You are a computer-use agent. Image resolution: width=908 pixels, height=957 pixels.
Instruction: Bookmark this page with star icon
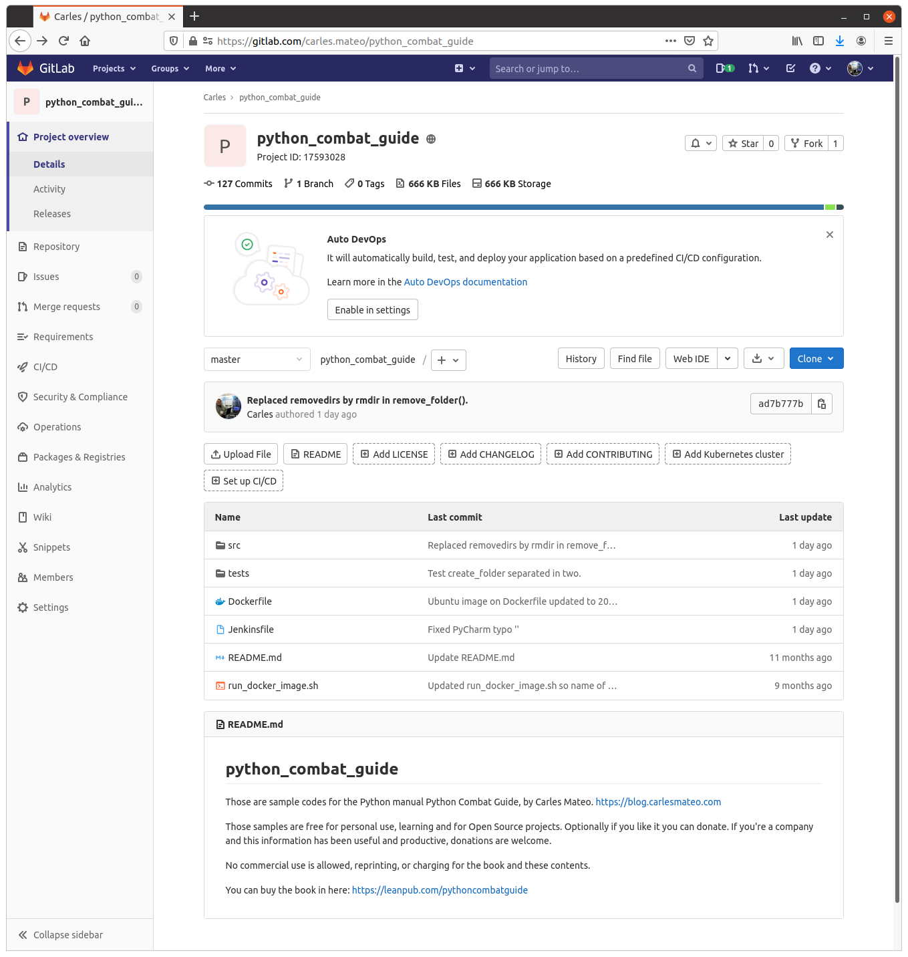click(708, 41)
